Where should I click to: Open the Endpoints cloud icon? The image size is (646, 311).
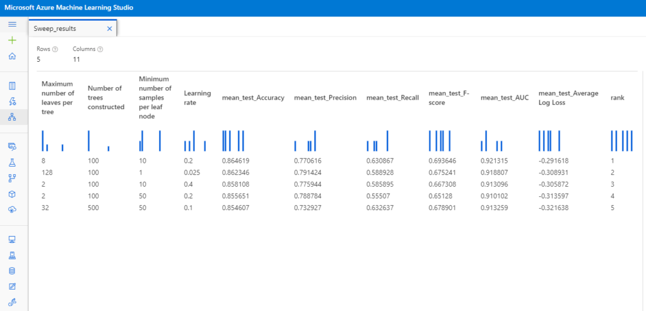pos(13,209)
